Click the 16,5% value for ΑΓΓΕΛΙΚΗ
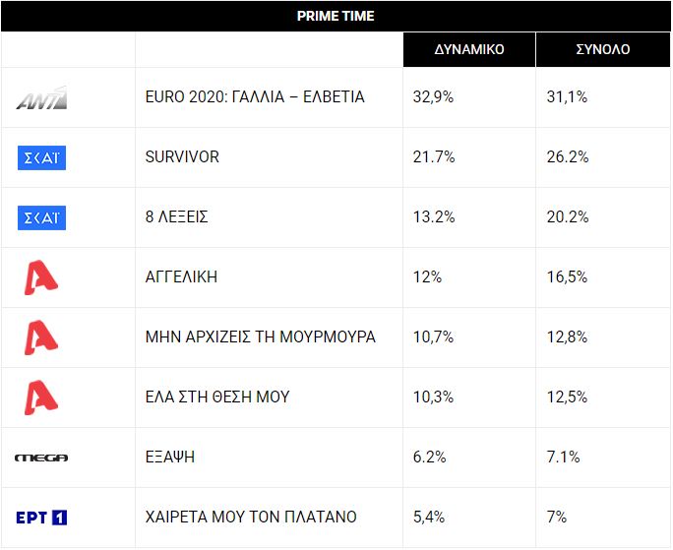The width and height of the screenshot is (673, 550). tap(567, 277)
